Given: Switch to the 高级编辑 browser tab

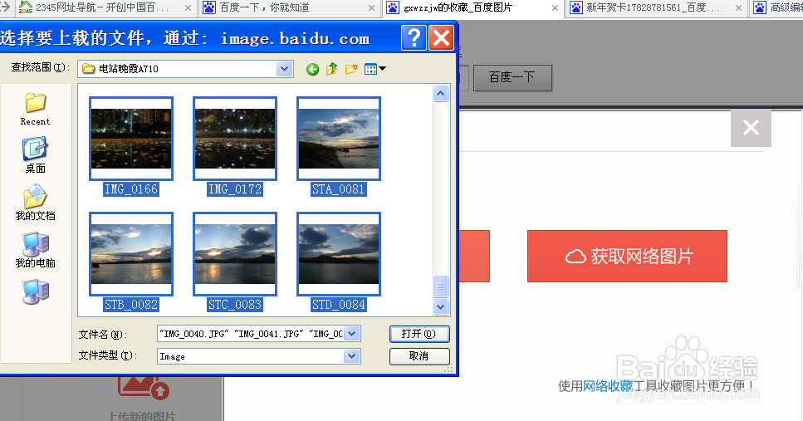Looking at the screenshot, I should pyautogui.click(x=777, y=7).
